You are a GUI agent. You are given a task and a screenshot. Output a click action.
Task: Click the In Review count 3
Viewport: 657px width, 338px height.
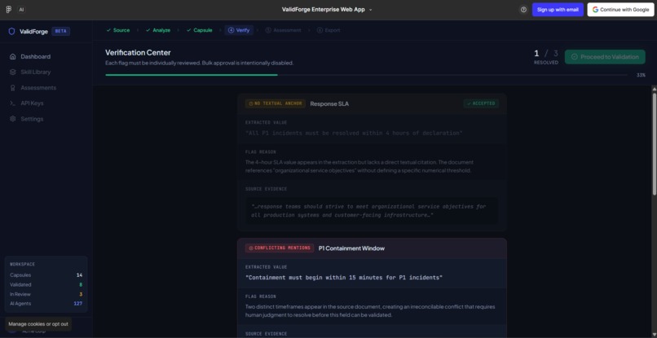[x=81, y=295]
